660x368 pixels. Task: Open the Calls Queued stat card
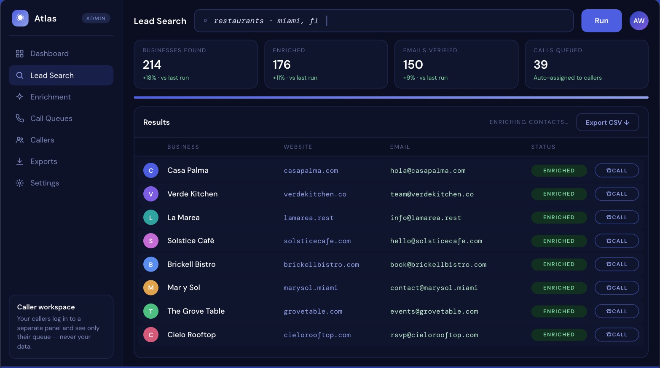click(587, 64)
